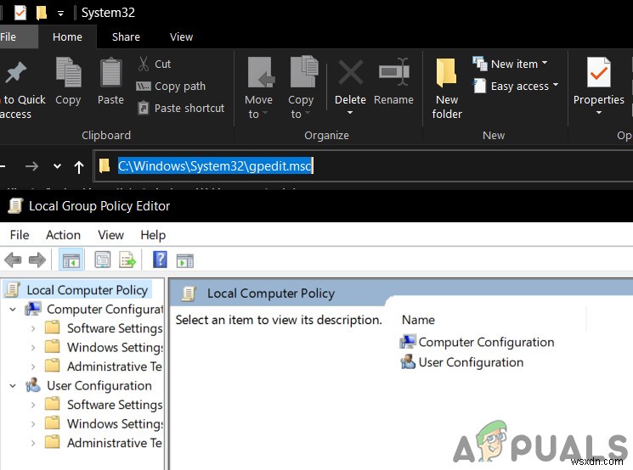Select Local Computer Policy tree root
This screenshot has height=470, width=633.
point(78,290)
